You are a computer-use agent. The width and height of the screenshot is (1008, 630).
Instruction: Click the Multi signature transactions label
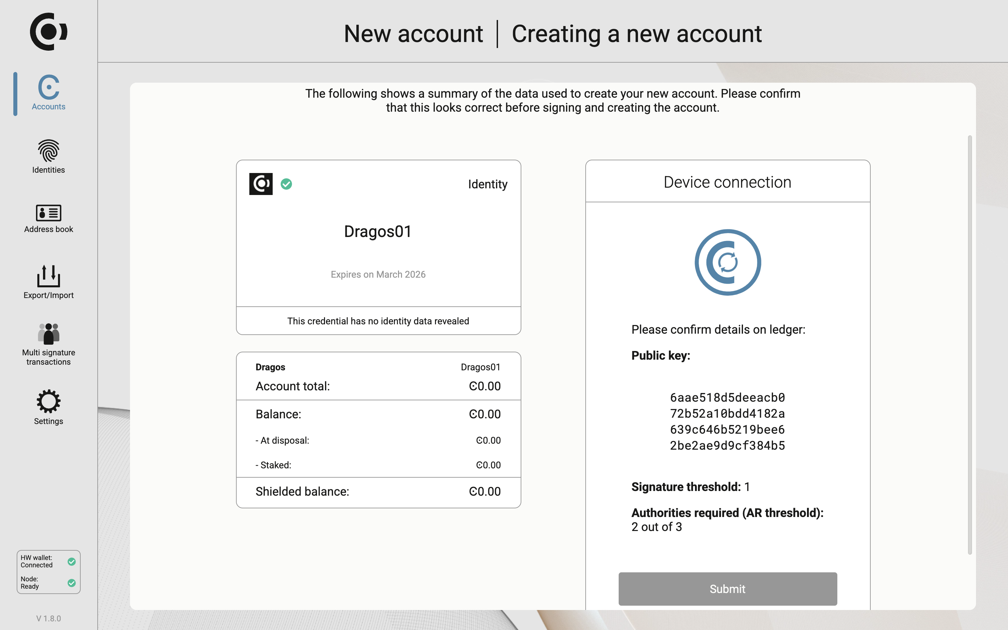[x=48, y=357]
